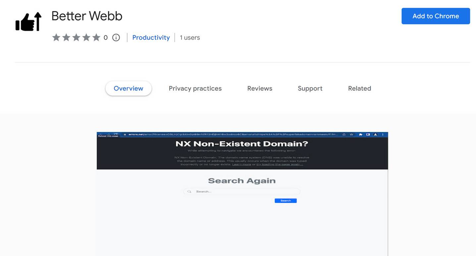Show the Related tab
476x256 pixels.
click(359, 88)
